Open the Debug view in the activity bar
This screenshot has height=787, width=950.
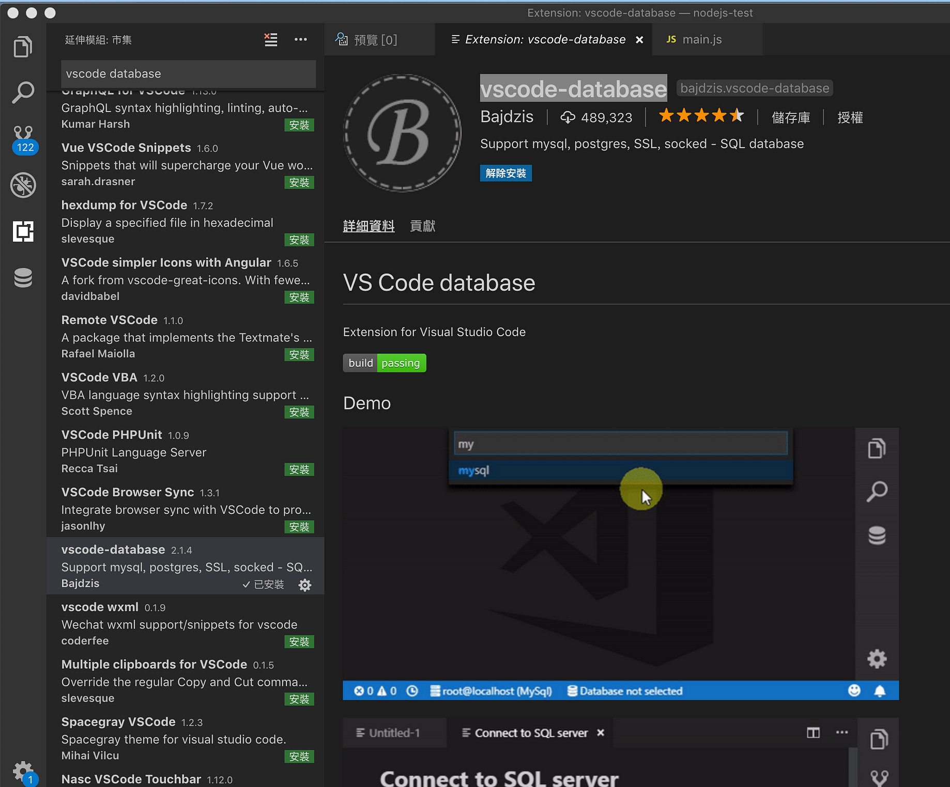point(23,185)
